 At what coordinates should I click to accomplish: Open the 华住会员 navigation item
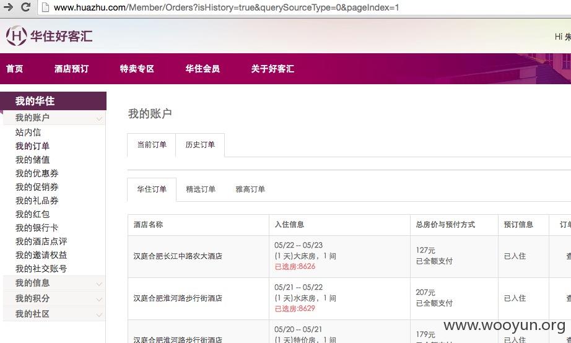(x=203, y=69)
